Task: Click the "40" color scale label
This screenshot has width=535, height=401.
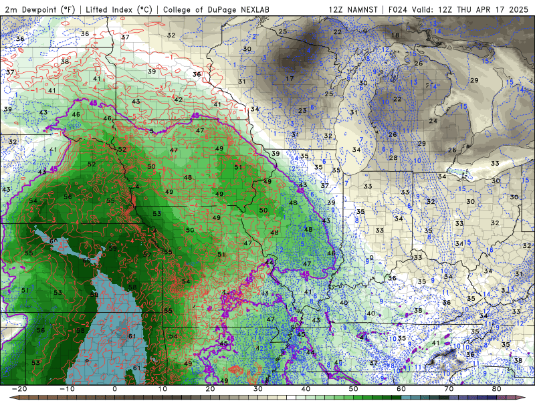Action: coord(306,389)
